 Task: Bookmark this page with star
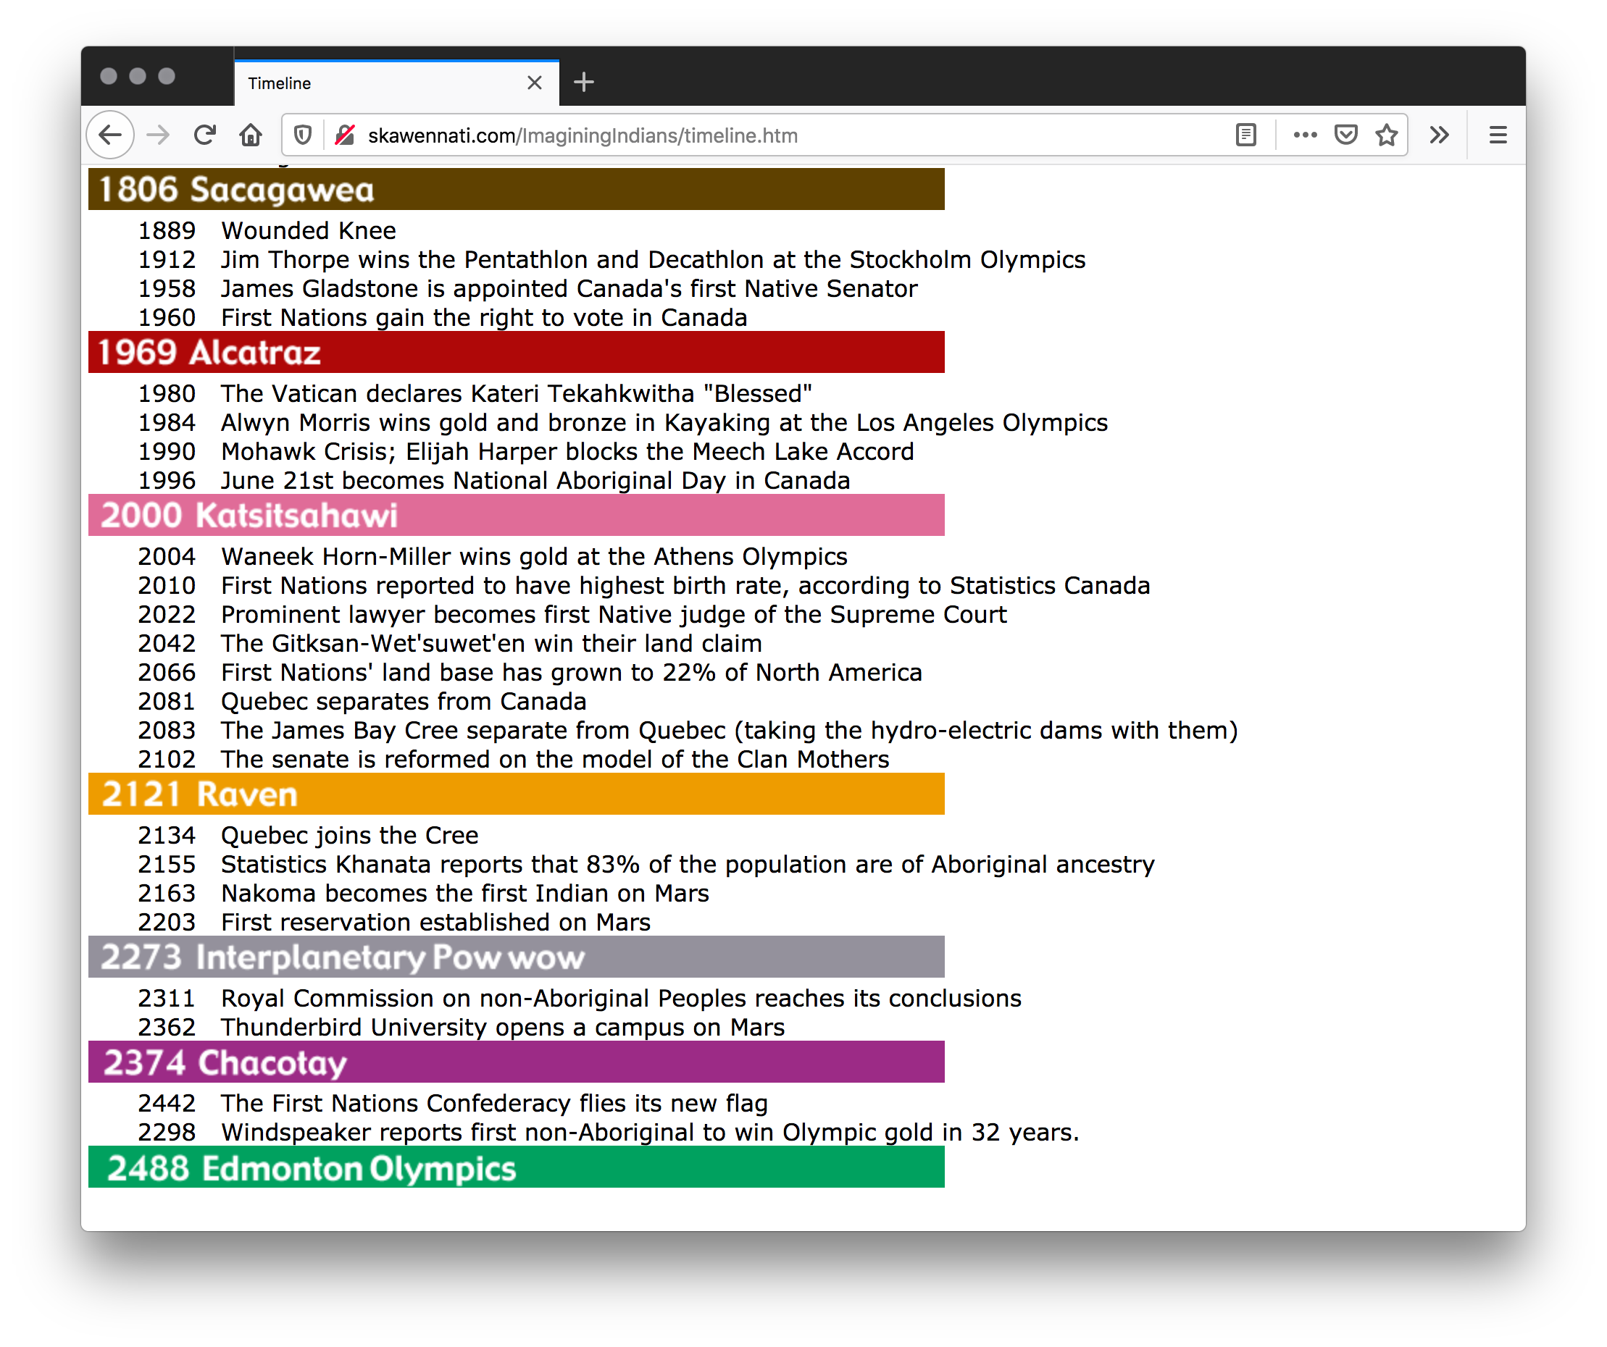pos(1387,135)
